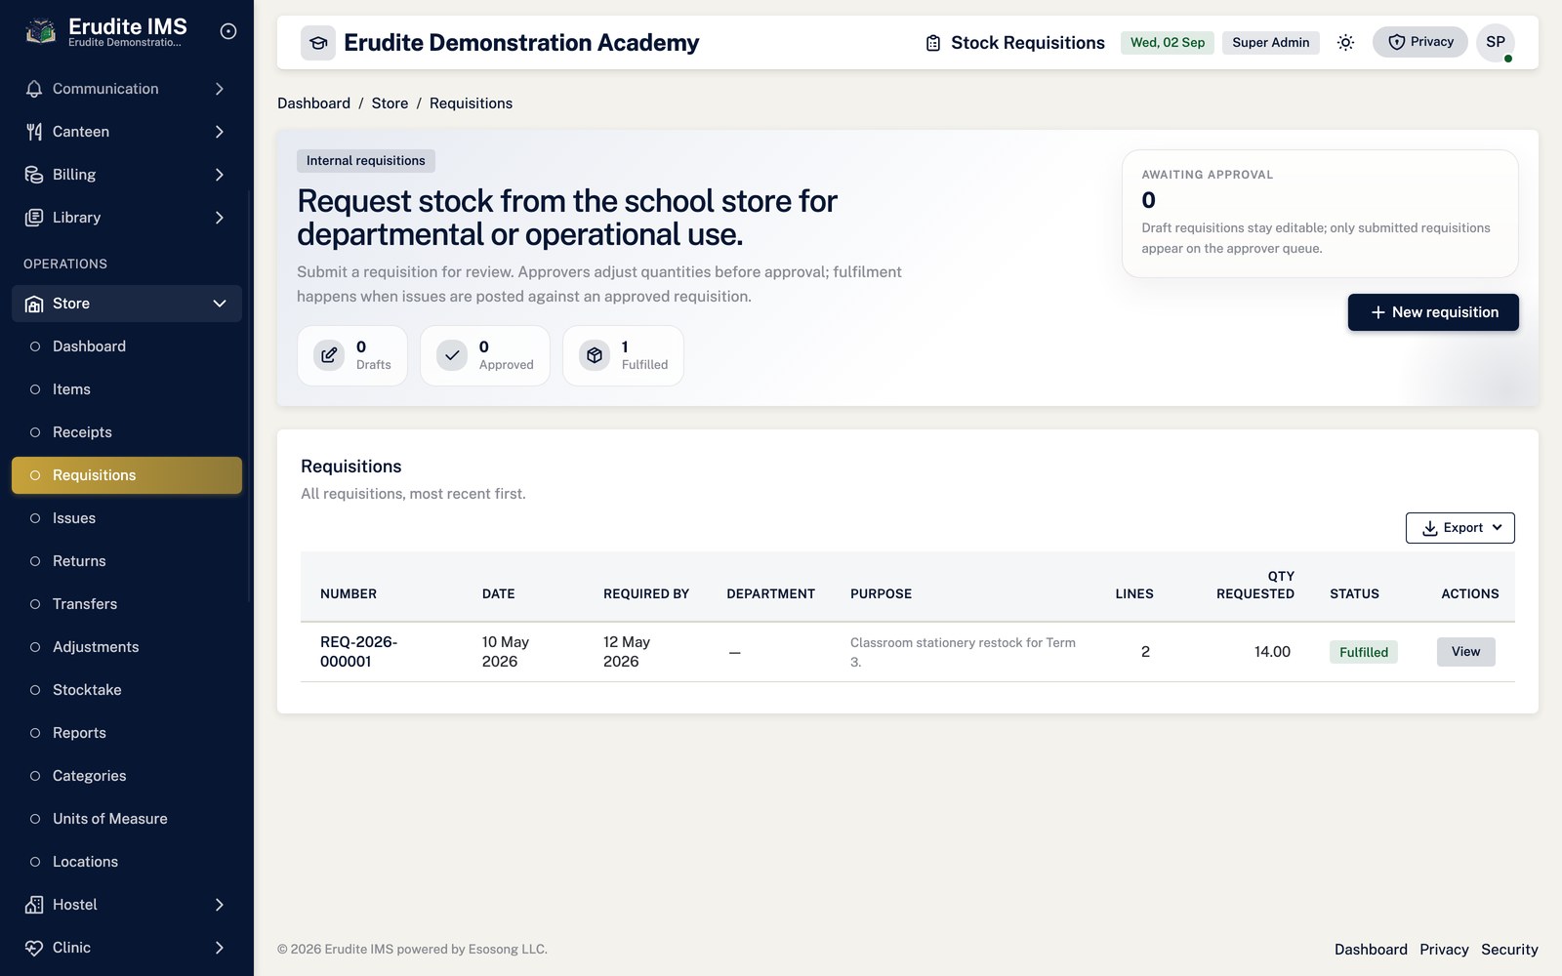Open the SP user avatar menu
This screenshot has height=976, width=1562.
(x=1496, y=42)
